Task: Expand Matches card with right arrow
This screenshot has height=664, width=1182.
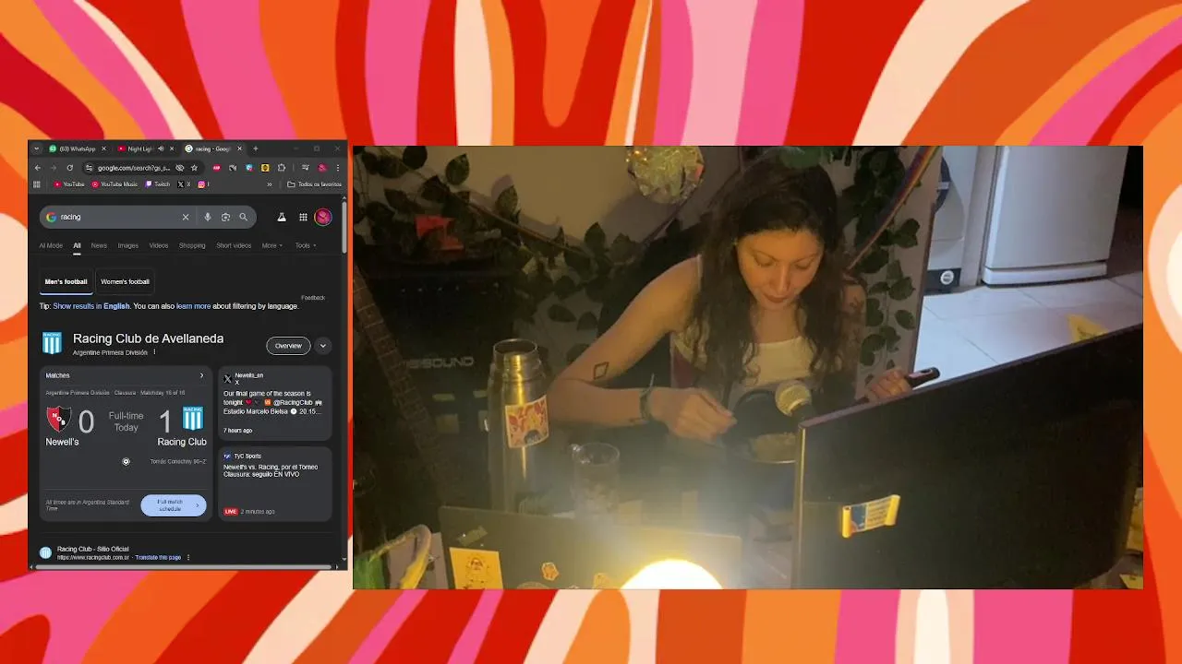Action: (201, 375)
